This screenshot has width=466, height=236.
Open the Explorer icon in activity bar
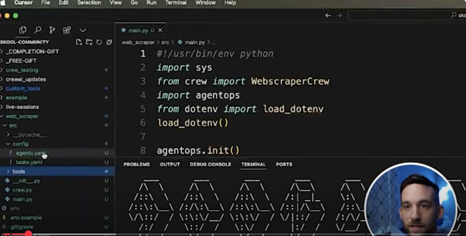pyautogui.click(x=23, y=30)
